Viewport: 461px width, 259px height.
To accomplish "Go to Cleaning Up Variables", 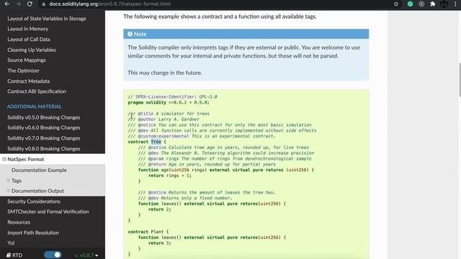I will tap(32, 50).
